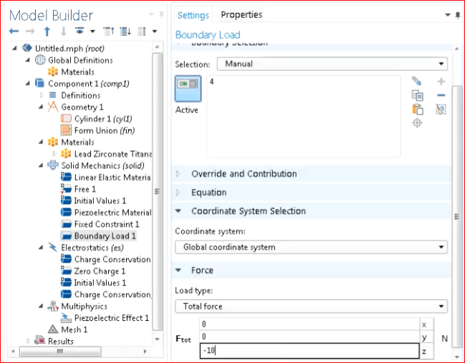The width and height of the screenshot is (465, 363).
Task: Click the zoom to selection crosshair icon
Action: (417, 122)
